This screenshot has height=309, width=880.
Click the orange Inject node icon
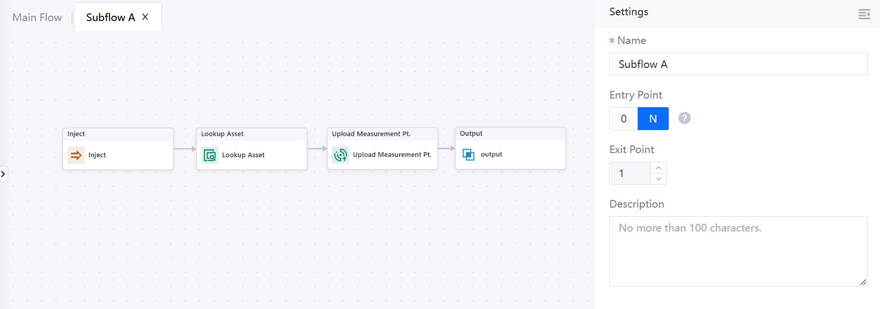[x=76, y=155]
